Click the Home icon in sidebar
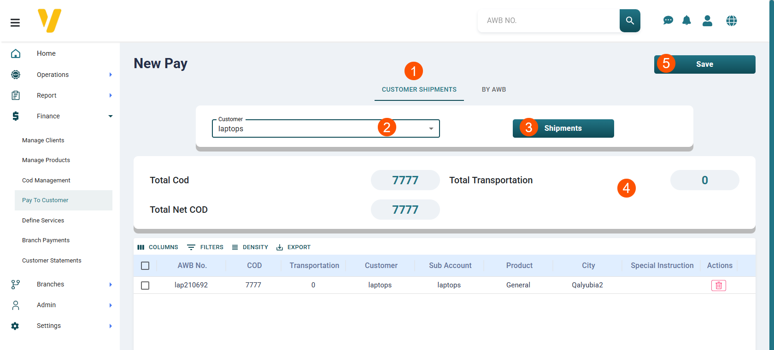774x350 pixels. coord(16,53)
